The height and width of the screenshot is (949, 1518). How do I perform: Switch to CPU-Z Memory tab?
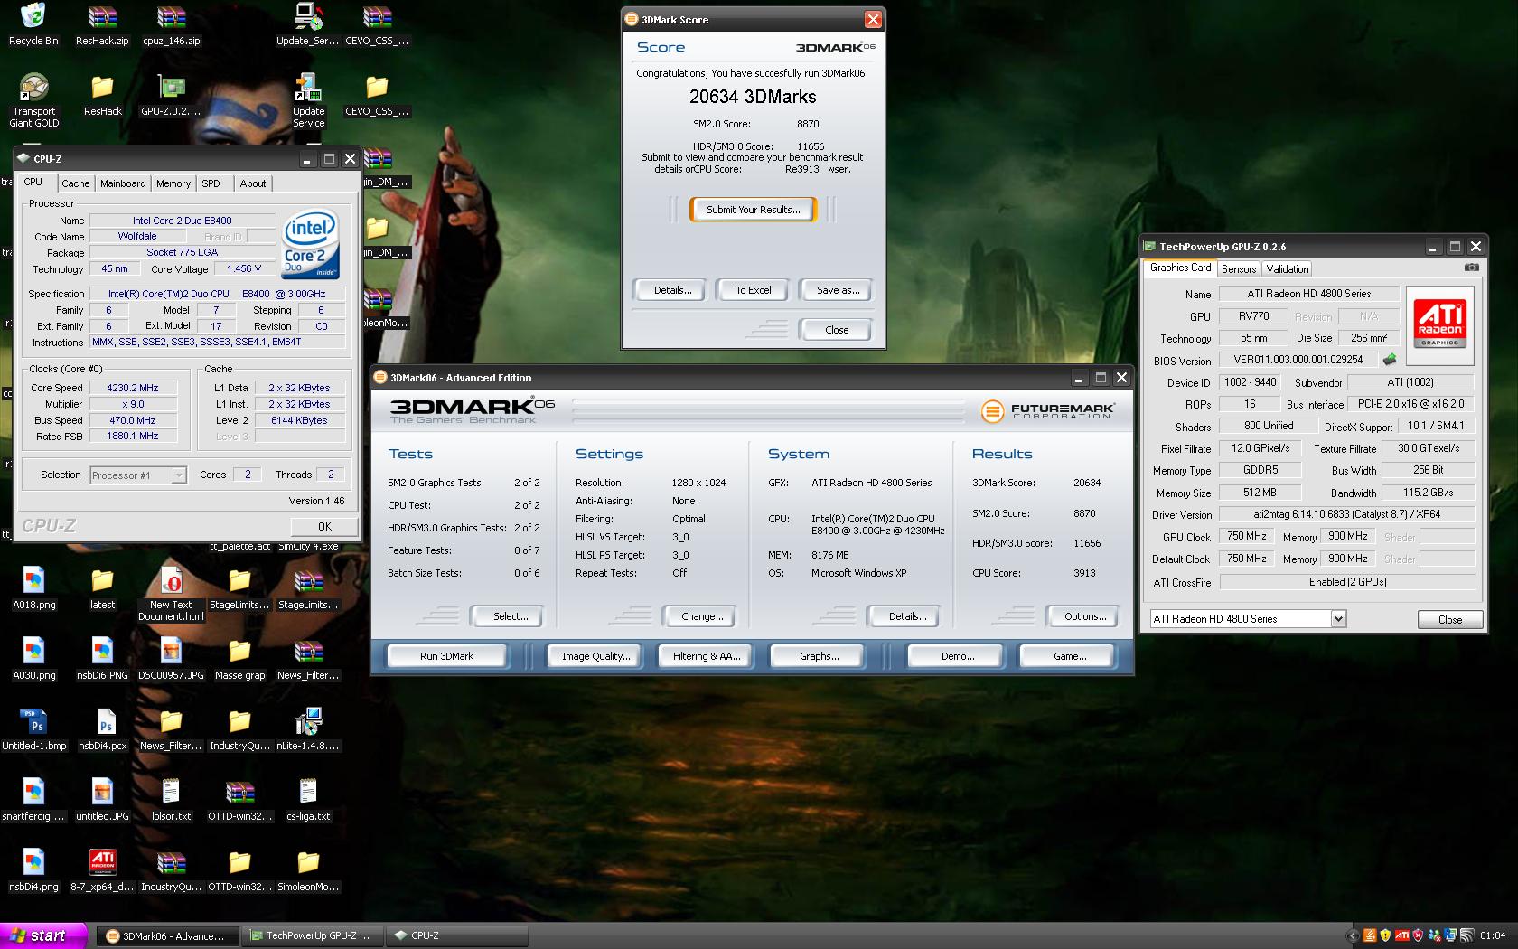tap(173, 183)
